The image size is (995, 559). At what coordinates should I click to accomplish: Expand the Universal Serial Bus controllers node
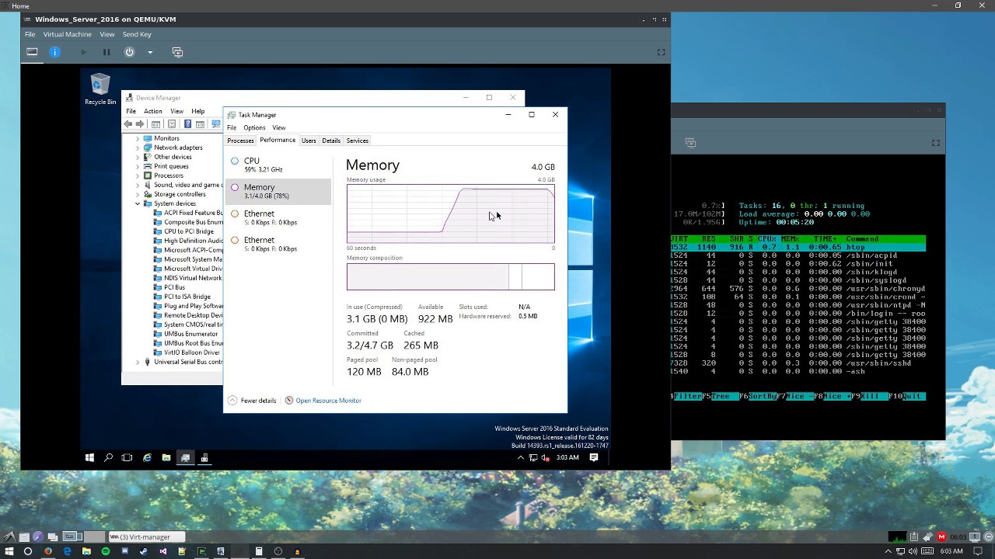[x=138, y=362]
